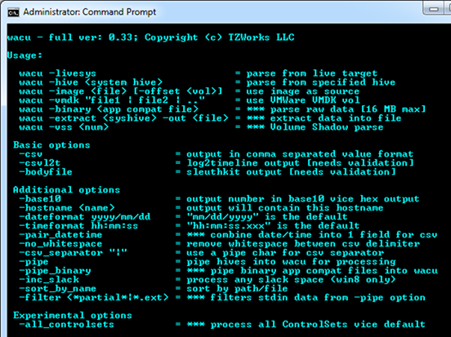Click the '-base10' option text
Image resolution: width=451 pixels, height=337 pixels.
(x=40, y=199)
